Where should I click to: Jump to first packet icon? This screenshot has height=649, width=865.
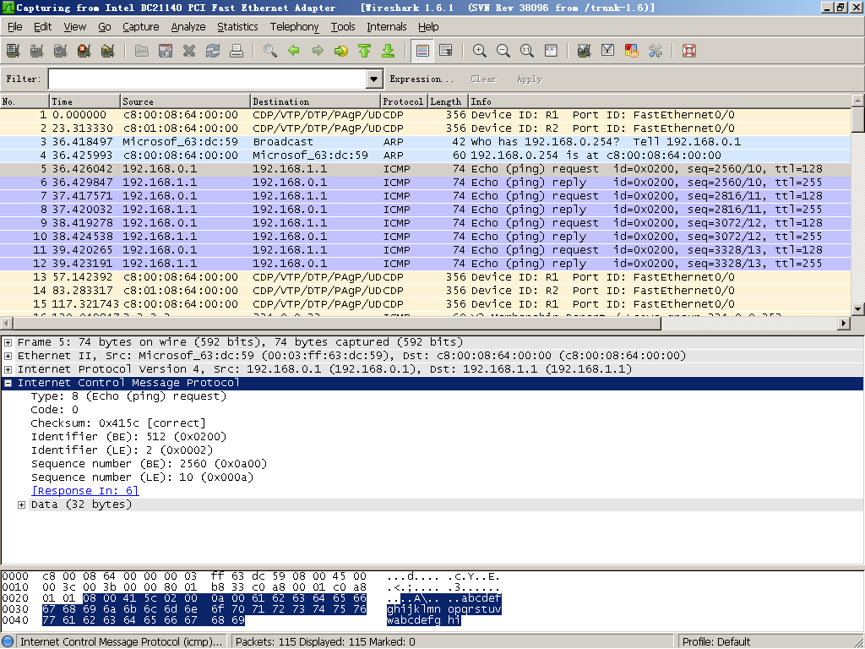point(365,52)
